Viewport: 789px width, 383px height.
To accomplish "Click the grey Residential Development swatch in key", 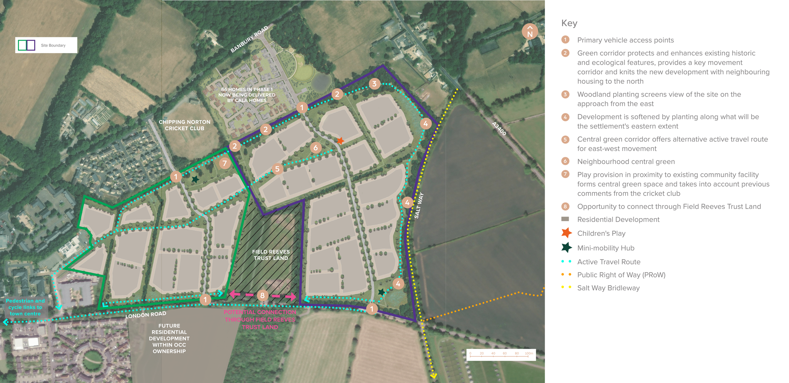I will (x=565, y=219).
